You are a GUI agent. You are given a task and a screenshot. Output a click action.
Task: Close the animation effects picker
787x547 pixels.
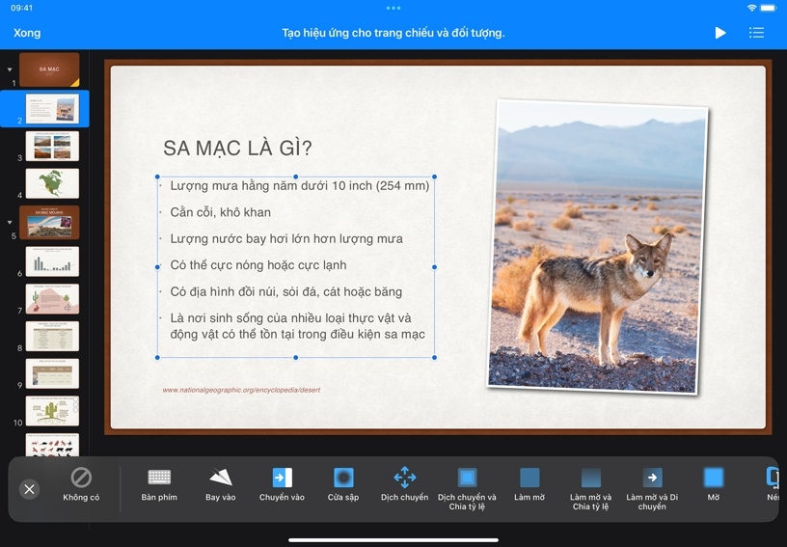(30, 489)
